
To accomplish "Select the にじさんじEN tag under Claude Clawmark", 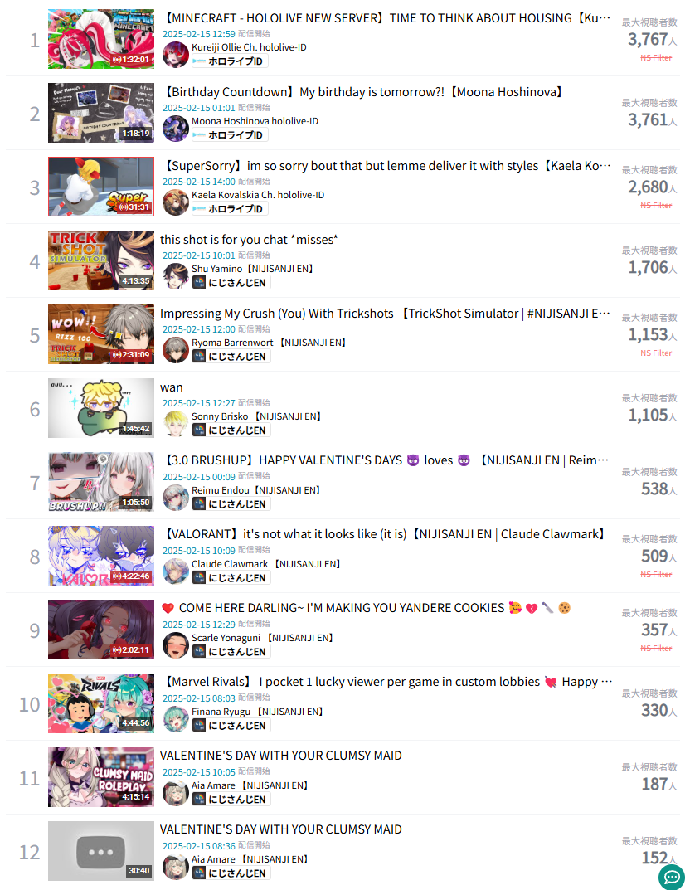I will pos(231,578).
